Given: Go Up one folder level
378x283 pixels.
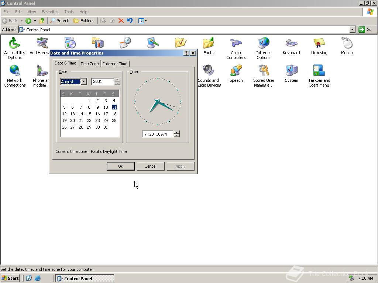Looking at the screenshot, I should tap(42, 21).
